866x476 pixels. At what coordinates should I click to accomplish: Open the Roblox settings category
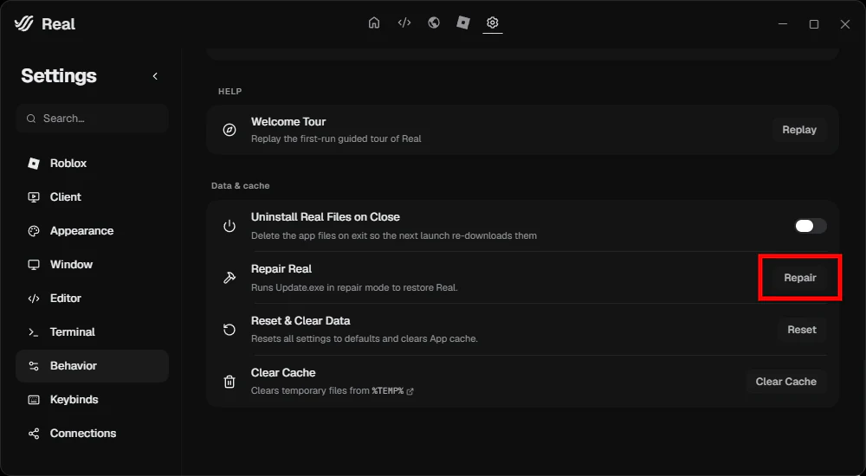click(93, 164)
